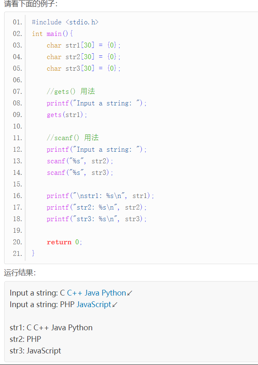Open the blue "Java" link in the first input line

[x=92, y=293]
